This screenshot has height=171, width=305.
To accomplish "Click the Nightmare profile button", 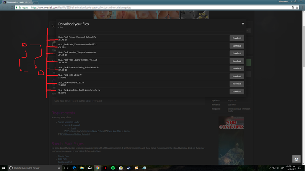I will (x=283, y=1).
